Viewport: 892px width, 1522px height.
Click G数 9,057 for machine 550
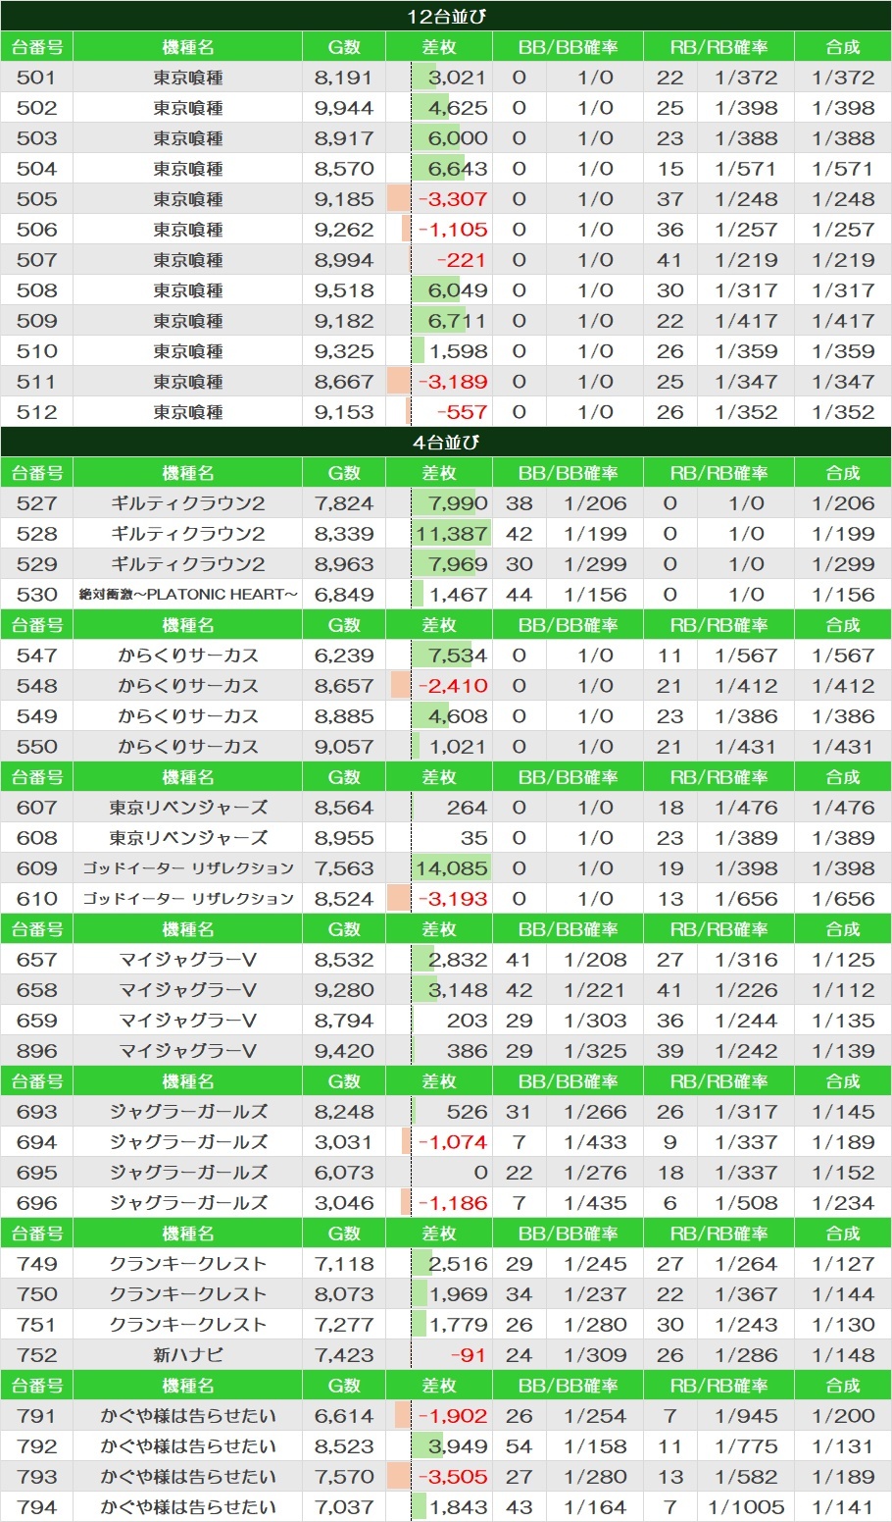click(x=344, y=747)
